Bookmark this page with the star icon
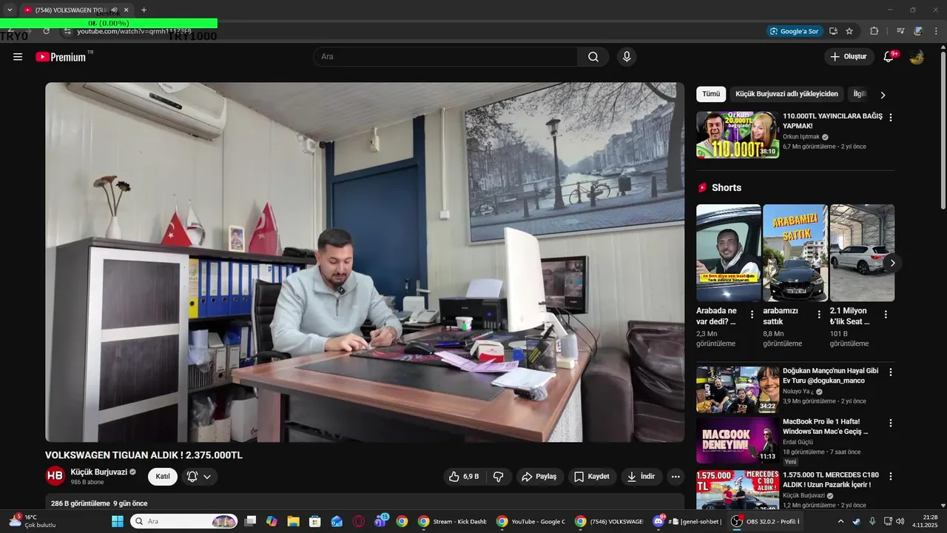947x533 pixels. 849,31
